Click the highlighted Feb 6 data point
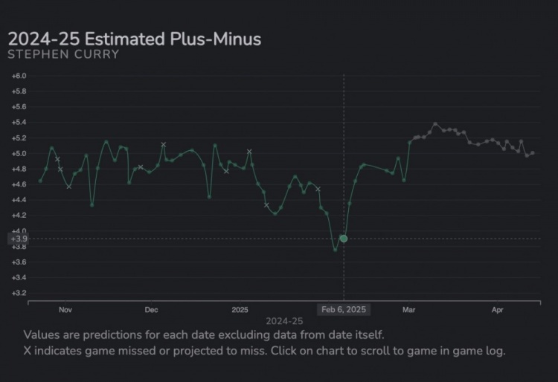This screenshot has height=382, width=558. click(x=343, y=239)
